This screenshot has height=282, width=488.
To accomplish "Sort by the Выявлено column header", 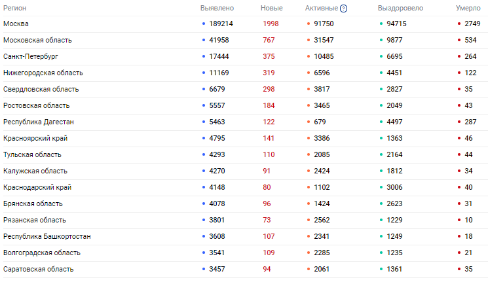I will [217, 8].
